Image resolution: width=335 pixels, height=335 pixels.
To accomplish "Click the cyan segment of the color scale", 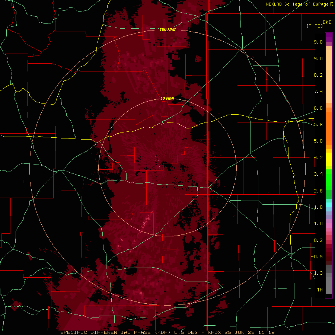I will pos(329,204).
